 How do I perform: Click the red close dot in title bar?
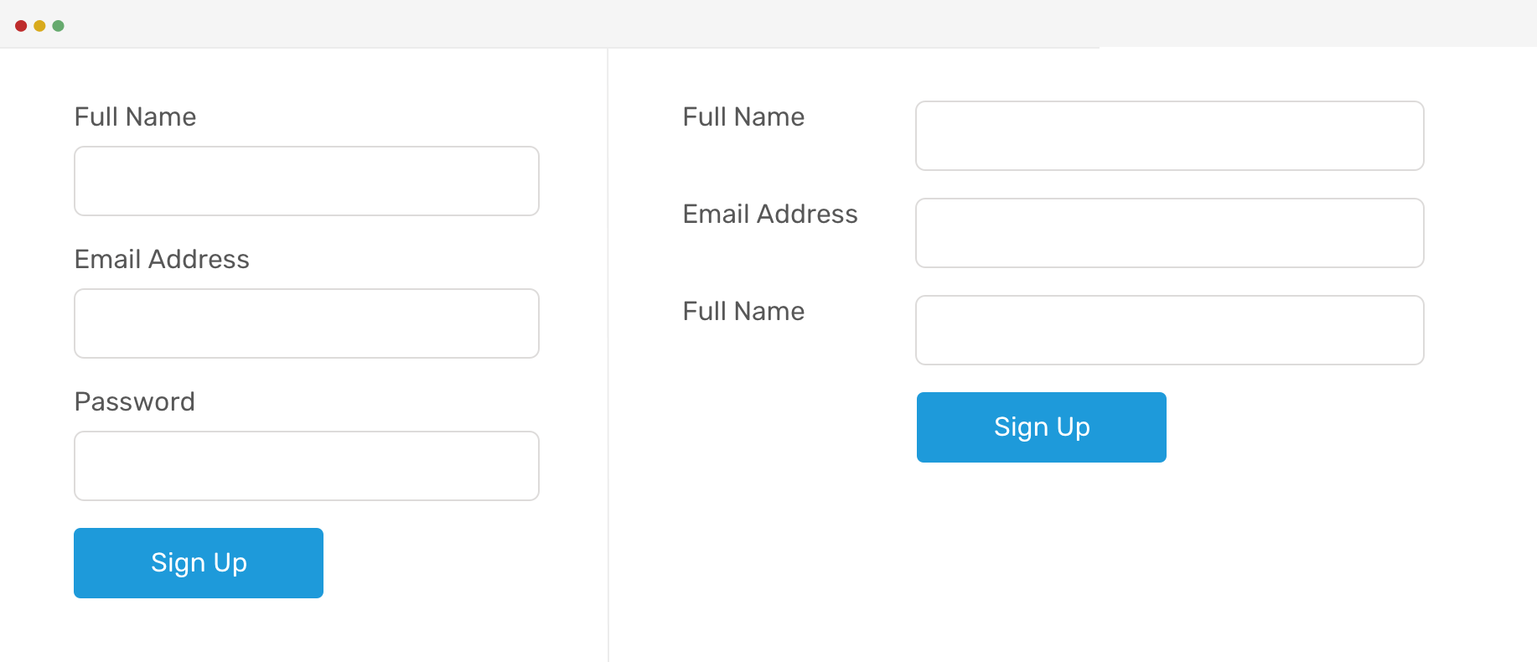pos(21,26)
